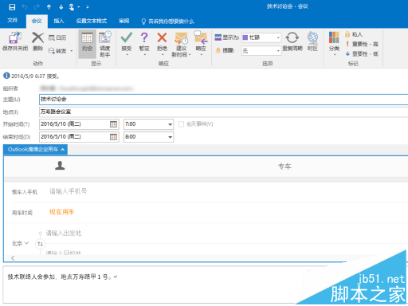Click the Save icon in quick access toolbar
This screenshot has height=306, width=408.
[x=12, y=7]
